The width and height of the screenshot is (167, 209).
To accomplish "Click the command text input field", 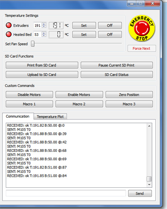I will 66,193.
